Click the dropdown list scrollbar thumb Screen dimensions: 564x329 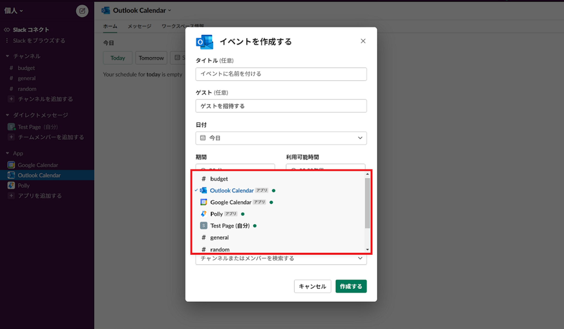(367, 203)
